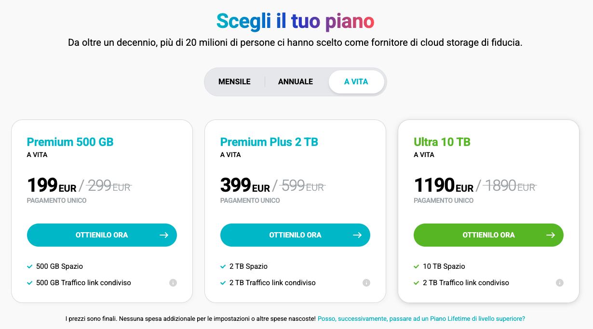Open the upgrade to higher Lifetime plan link
The width and height of the screenshot is (593, 329).
(x=421, y=319)
